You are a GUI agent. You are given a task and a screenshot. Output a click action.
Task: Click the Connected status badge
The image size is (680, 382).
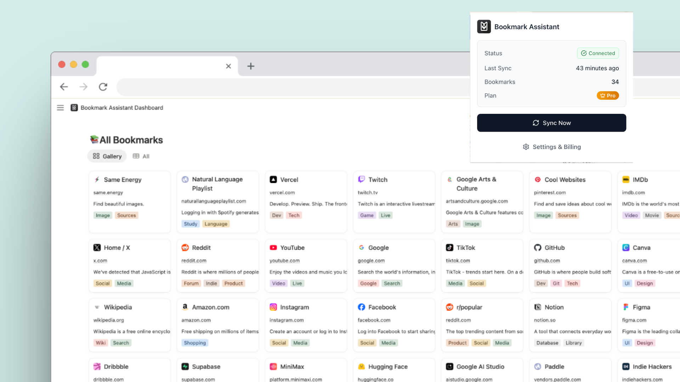pyautogui.click(x=598, y=53)
